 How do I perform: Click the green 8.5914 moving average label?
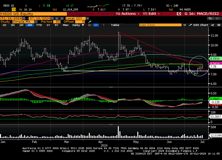coord(215,59)
